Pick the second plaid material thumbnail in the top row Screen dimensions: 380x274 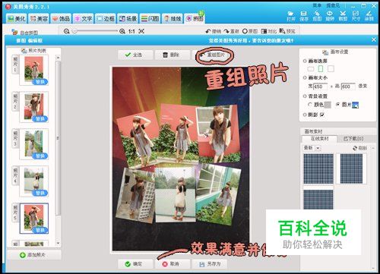click(x=351, y=168)
